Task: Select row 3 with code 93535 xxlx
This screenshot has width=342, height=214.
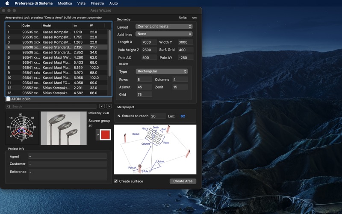Action: pos(57,42)
